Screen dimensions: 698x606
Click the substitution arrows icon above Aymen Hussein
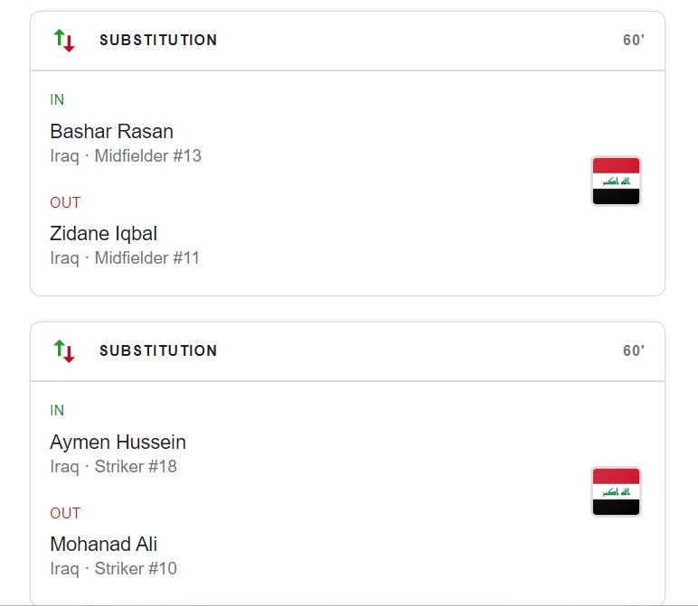(63, 350)
